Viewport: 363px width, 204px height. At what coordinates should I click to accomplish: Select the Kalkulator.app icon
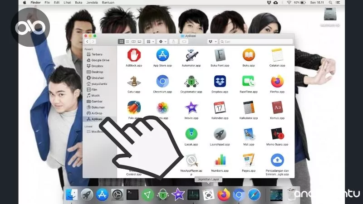click(249, 108)
